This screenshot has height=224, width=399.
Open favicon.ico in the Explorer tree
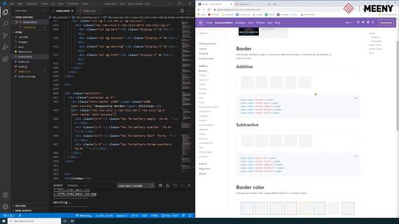click(x=25, y=52)
